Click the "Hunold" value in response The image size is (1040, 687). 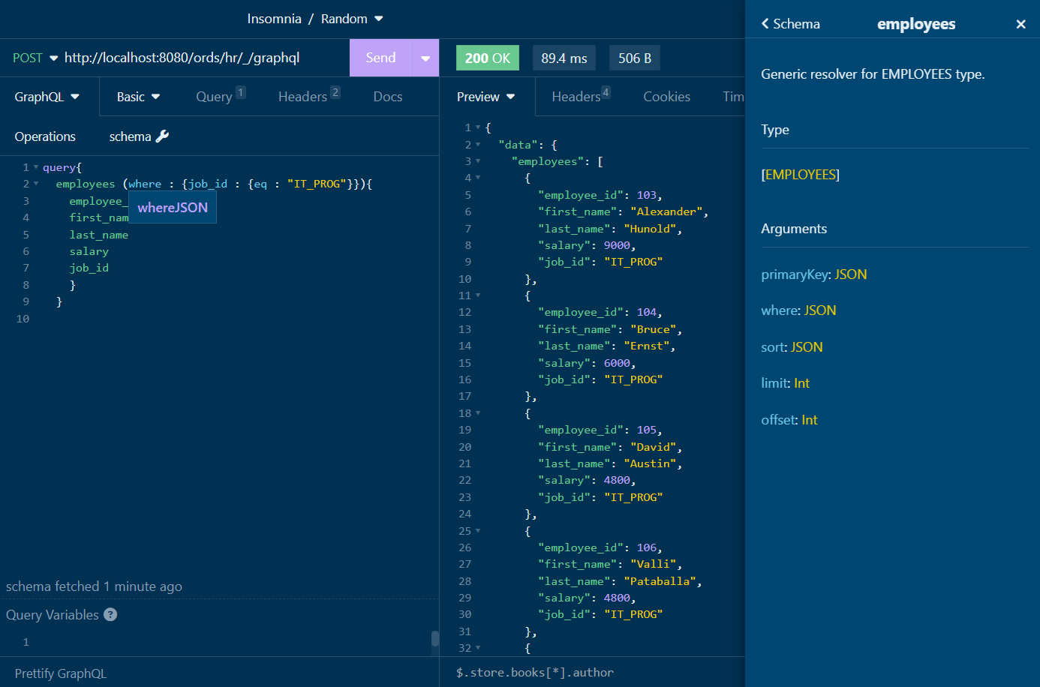(650, 229)
